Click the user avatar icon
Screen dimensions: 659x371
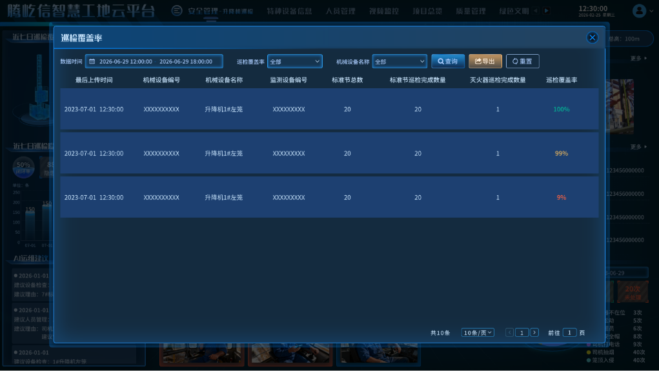pos(639,11)
